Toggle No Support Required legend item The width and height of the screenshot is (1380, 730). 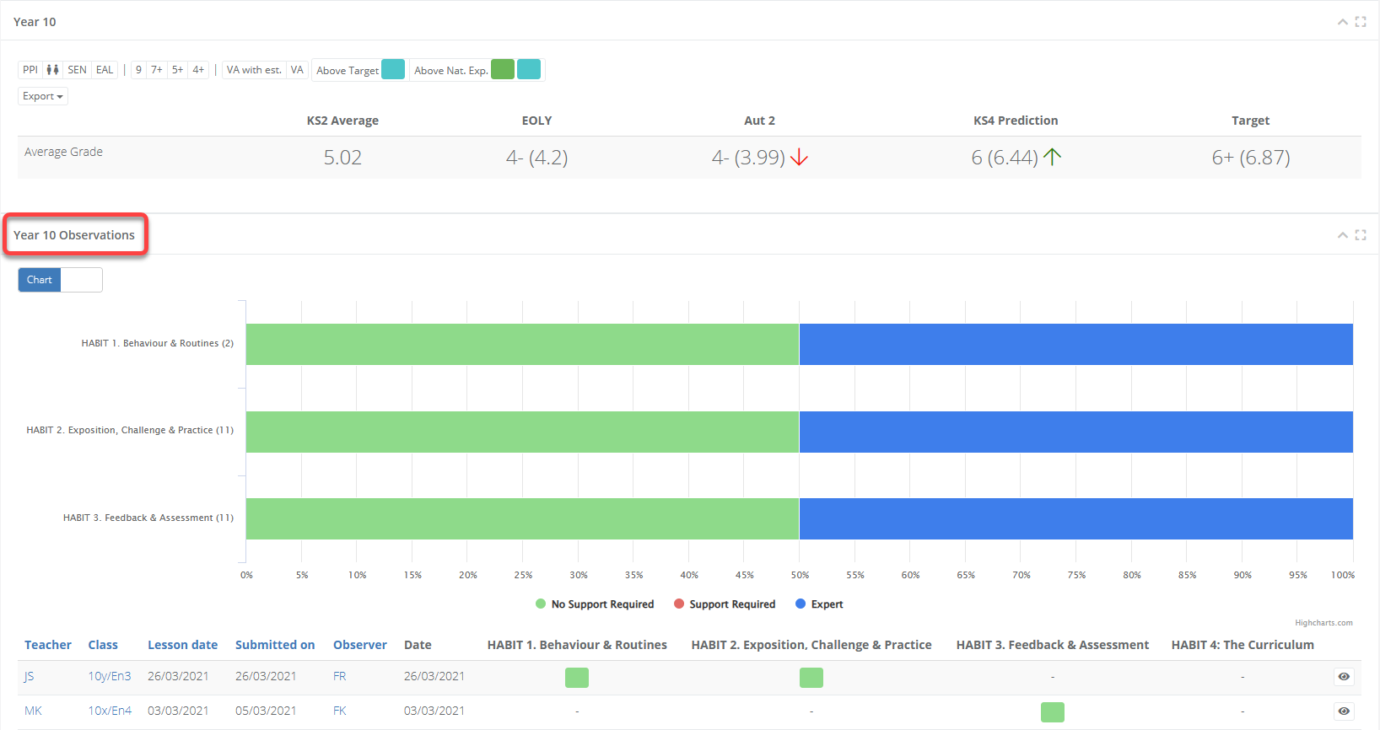pyautogui.click(x=595, y=604)
